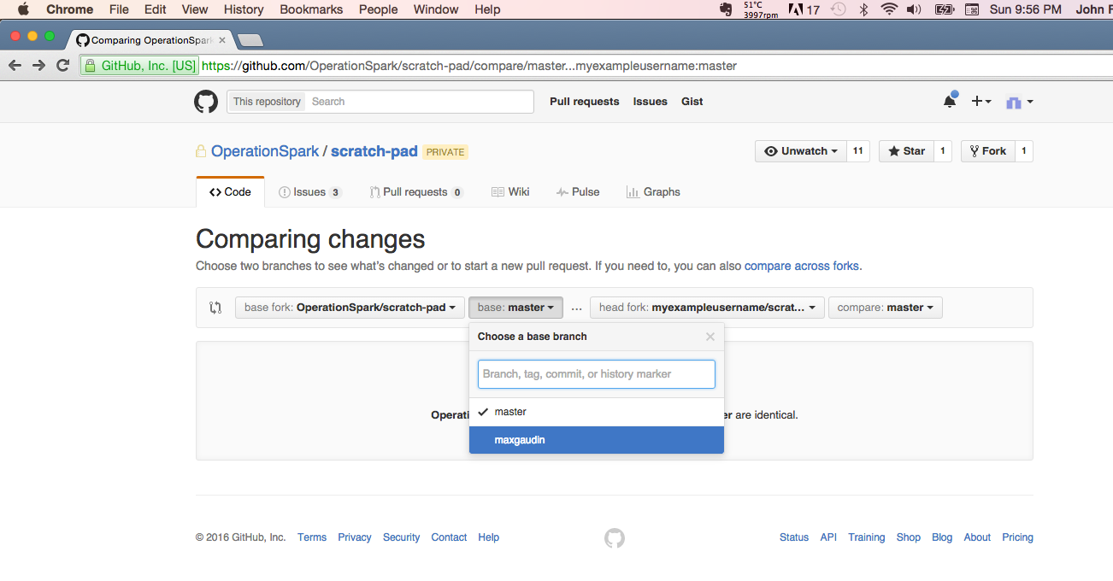This screenshot has height=581, width=1113.
Task: Open the footer Security link
Action: pos(402,537)
